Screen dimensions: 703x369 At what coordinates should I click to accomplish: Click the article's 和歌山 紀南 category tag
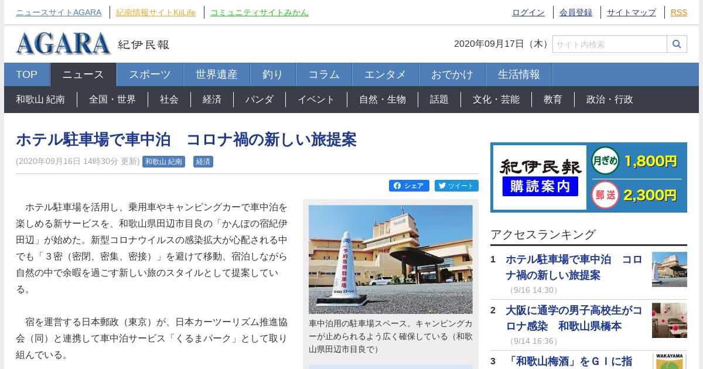163,162
